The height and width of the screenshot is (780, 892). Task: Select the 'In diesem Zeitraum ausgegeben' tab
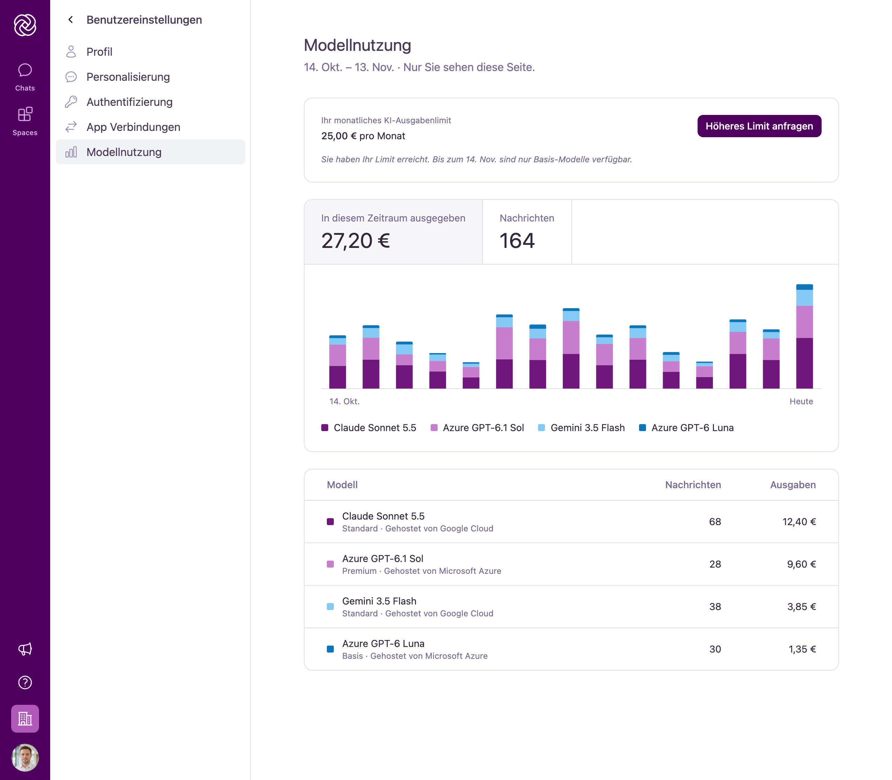pos(393,232)
